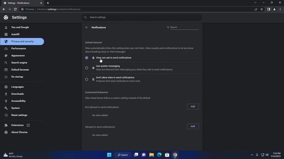Open the Windows Start menu
Viewport: 284px width, 159px height.
(109, 155)
